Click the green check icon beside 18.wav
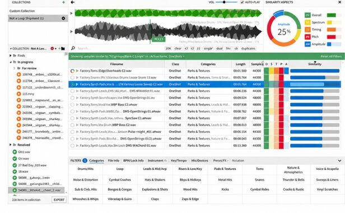345x213 pixels. click(x=15, y=172)
